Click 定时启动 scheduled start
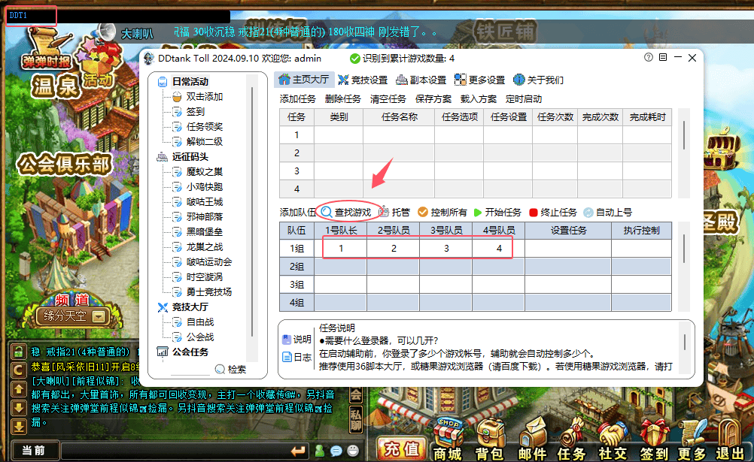Viewport: 754px width, 462px height. pyautogui.click(x=525, y=98)
